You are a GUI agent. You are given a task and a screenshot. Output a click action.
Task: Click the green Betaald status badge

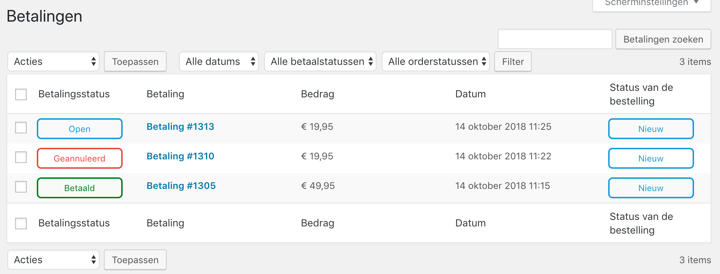(80, 188)
